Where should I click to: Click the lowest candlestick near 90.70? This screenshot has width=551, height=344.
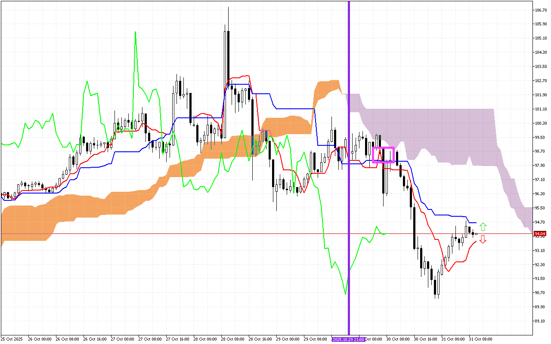(x=436, y=288)
